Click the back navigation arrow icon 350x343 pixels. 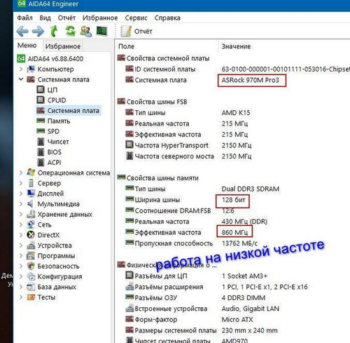[22, 31]
